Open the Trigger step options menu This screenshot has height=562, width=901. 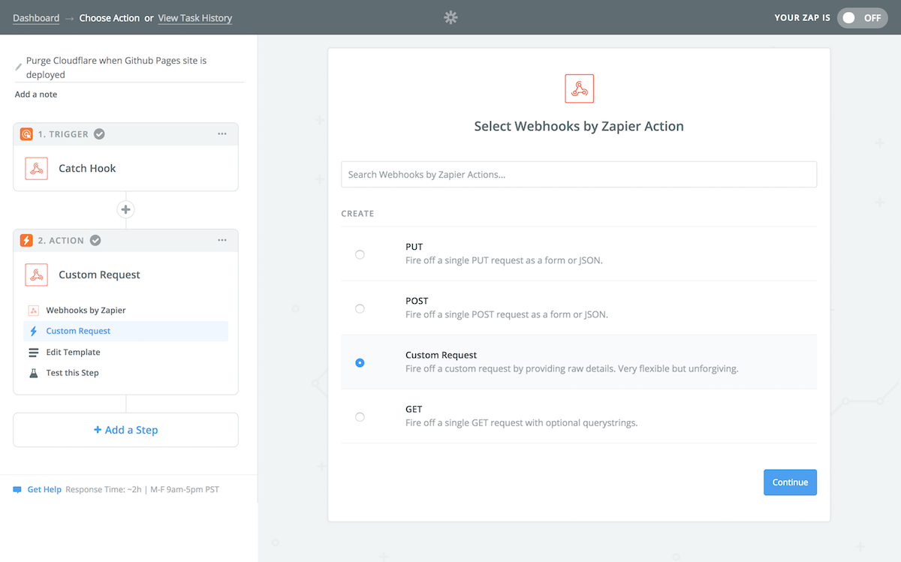(221, 134)
